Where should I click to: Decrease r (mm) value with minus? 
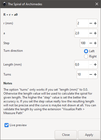(91, 23)
